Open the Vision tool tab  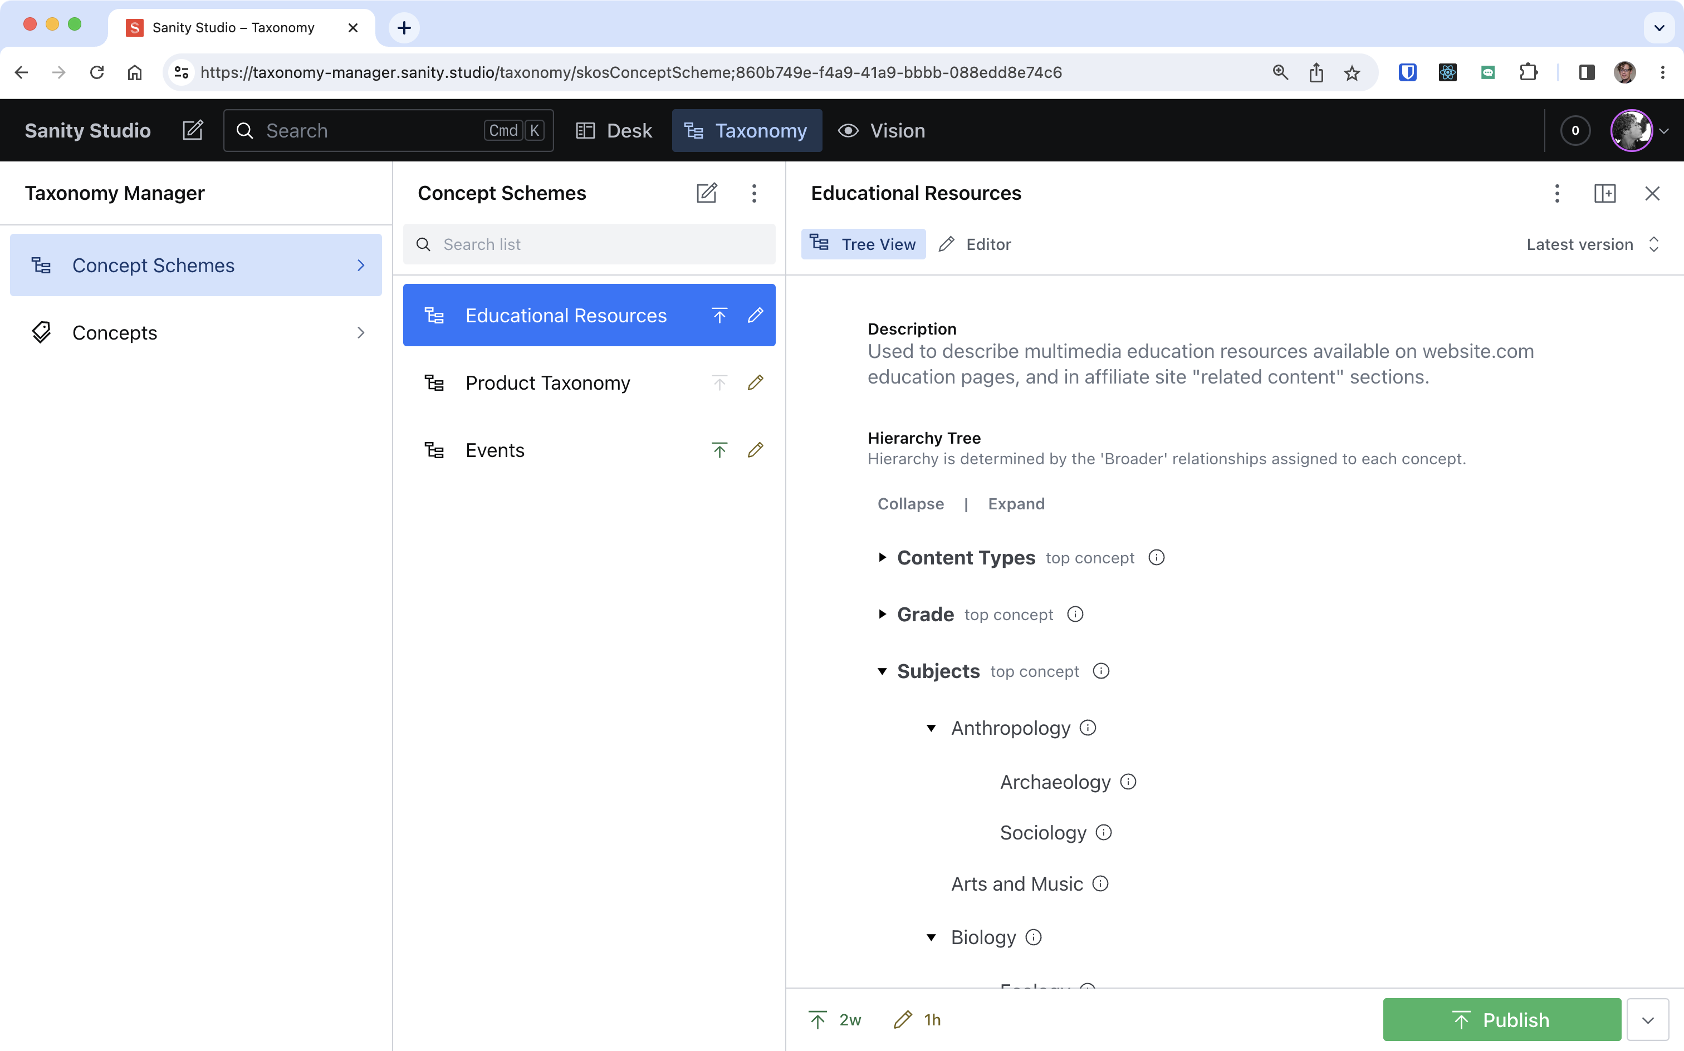tap(882, 131)
